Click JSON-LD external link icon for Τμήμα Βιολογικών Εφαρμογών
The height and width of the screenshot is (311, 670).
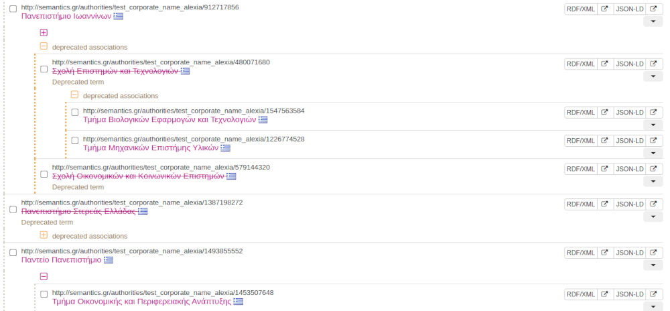[x=654, y=112]
